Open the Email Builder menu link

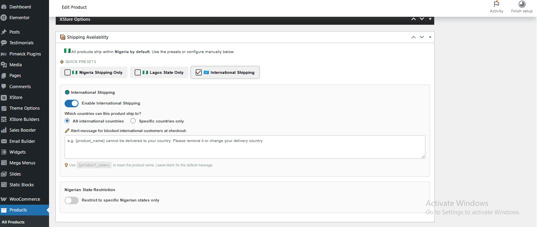pyautogui.click(x=22, y=141)
